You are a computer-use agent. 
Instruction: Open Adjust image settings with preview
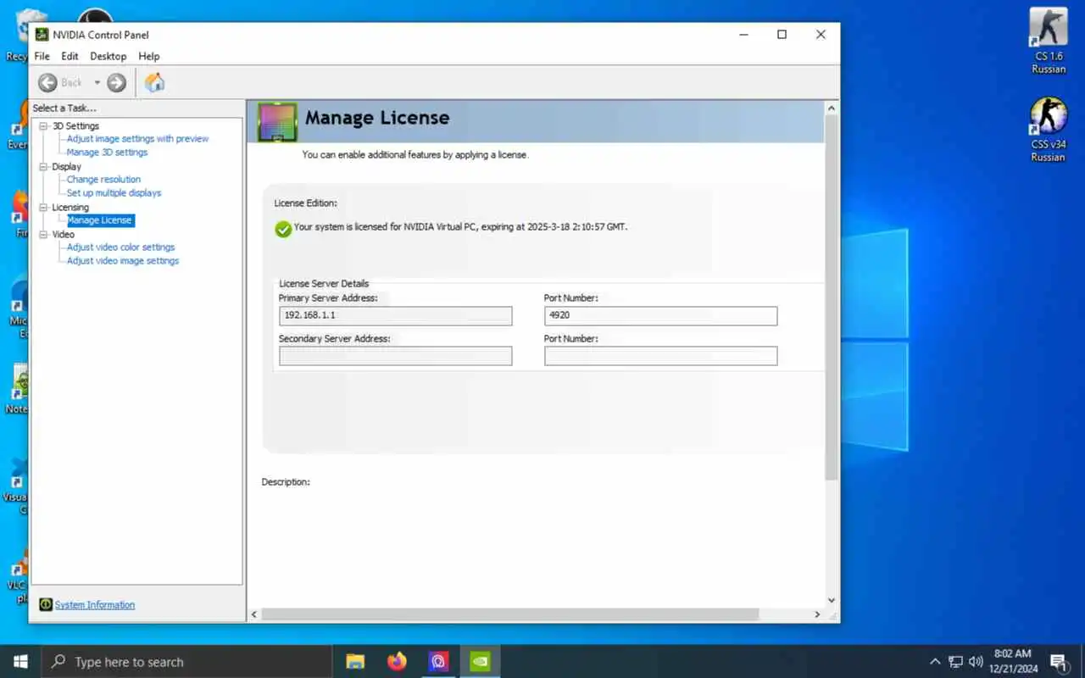tap(137, 139)
